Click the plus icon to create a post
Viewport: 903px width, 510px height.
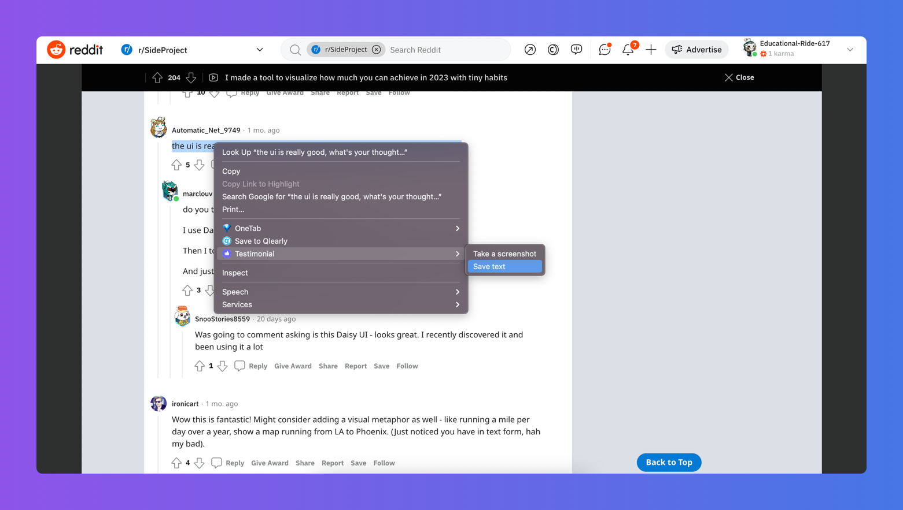point(650,50)
